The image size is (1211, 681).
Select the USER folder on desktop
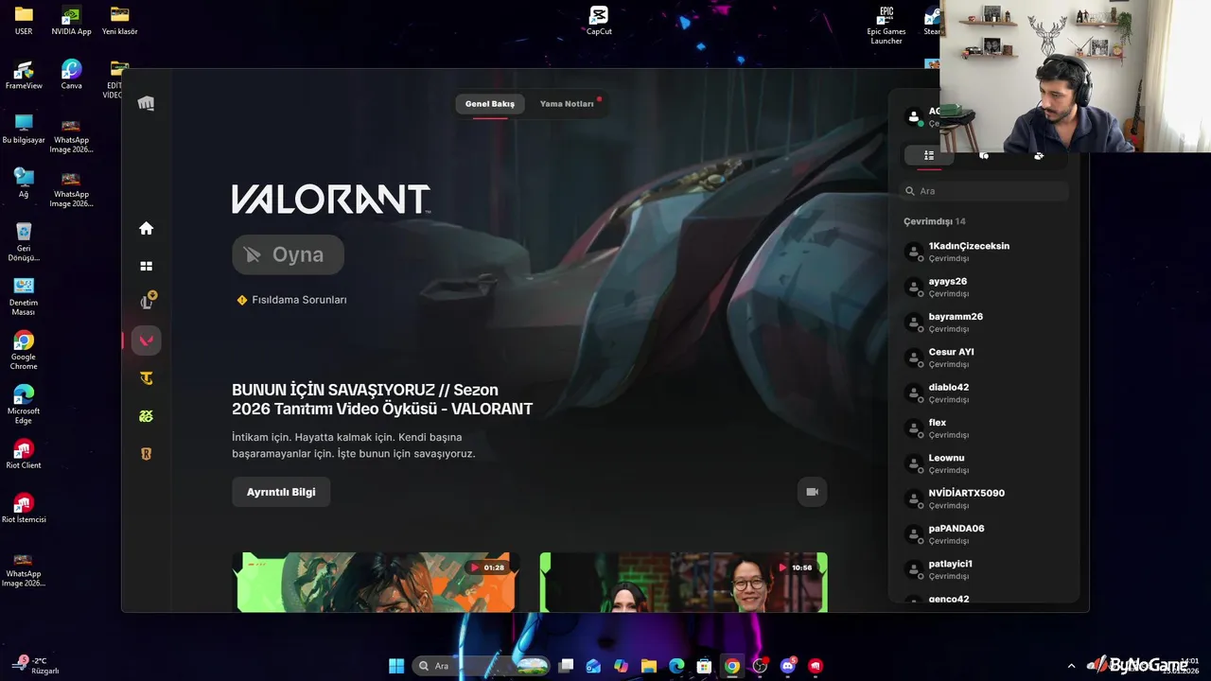pos(24,21)
